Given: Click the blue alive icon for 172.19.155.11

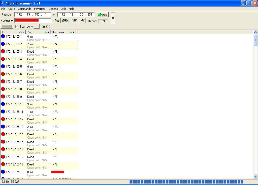Looking at the screenshot, I should [3, 112].
